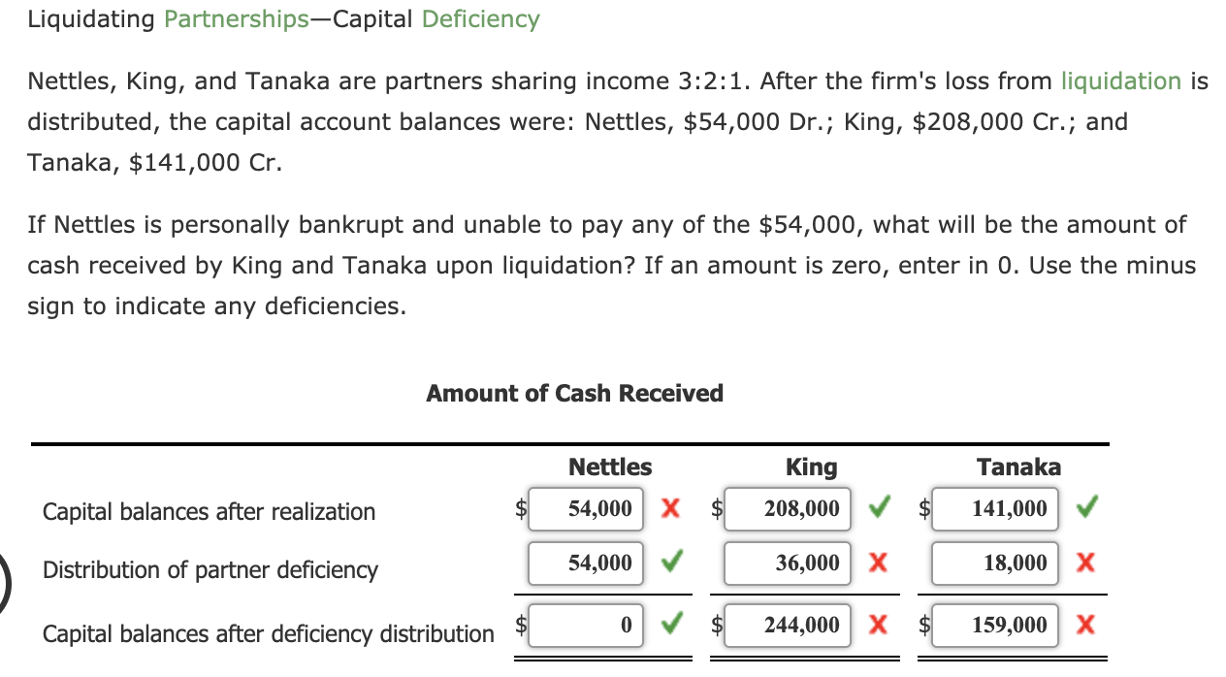This screenshot has width=1226, height=677.
Task: Click the green checkmark beside King's 208,000 entry
Action: click(x=879, y=508)
